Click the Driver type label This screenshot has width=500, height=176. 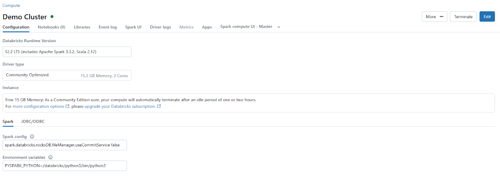coord(13,64)
